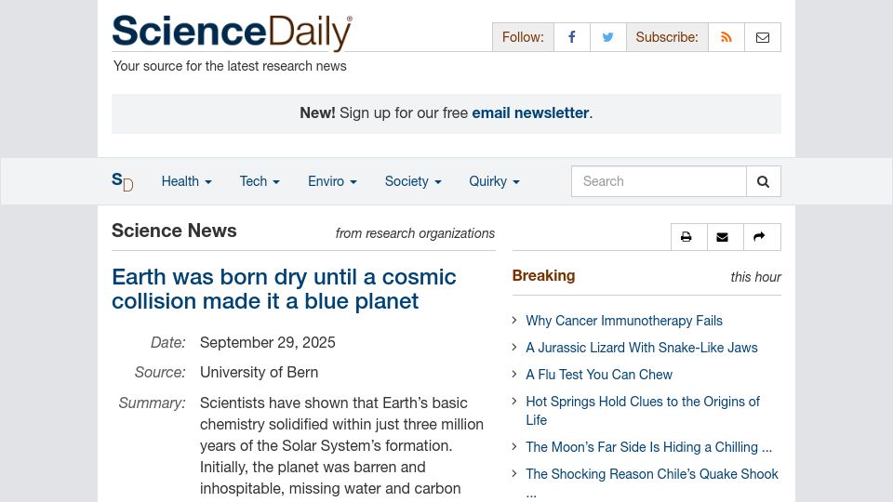
Task: Click the source University of Bern
Action: pyautogui.click(x=259, y=372)
